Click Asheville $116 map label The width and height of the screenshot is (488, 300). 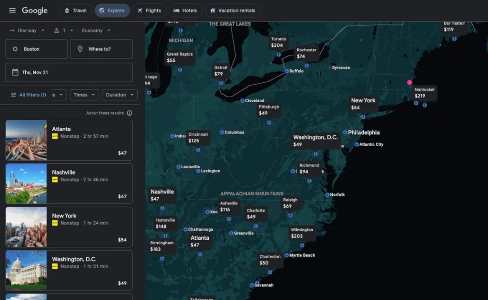[x=229, y=206]
